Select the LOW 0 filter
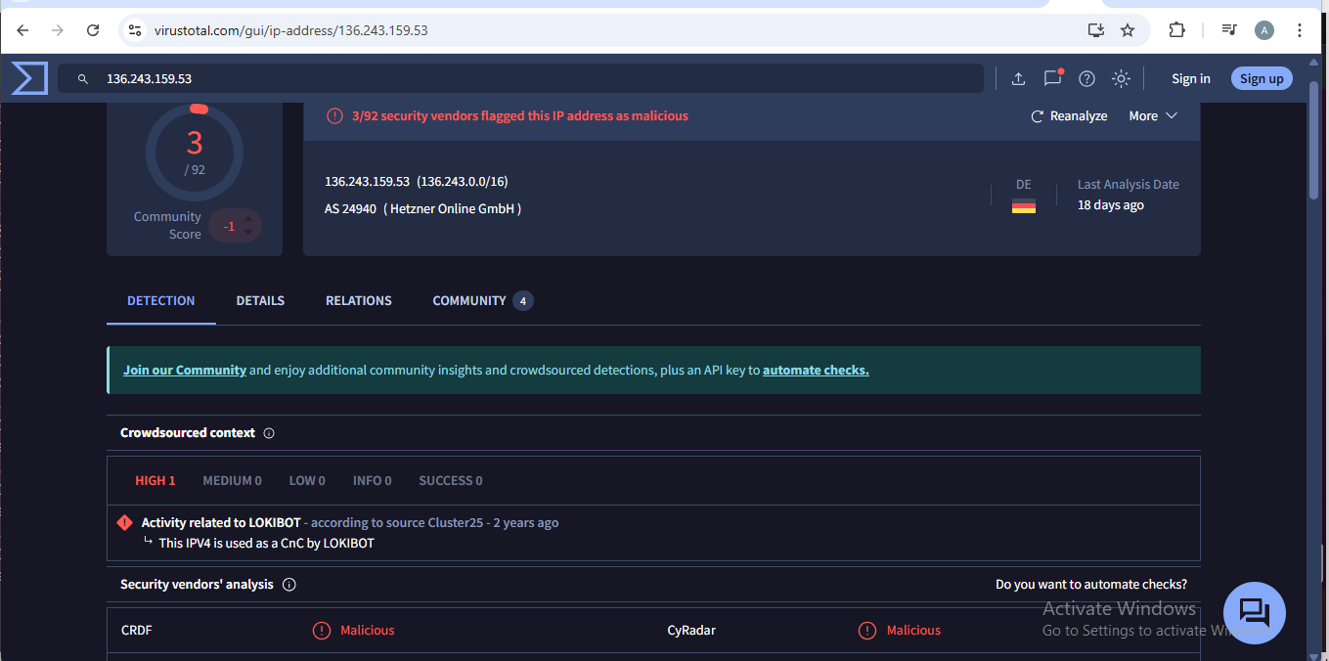Viewport: 1329px width, 661px height. coord(307,481)
